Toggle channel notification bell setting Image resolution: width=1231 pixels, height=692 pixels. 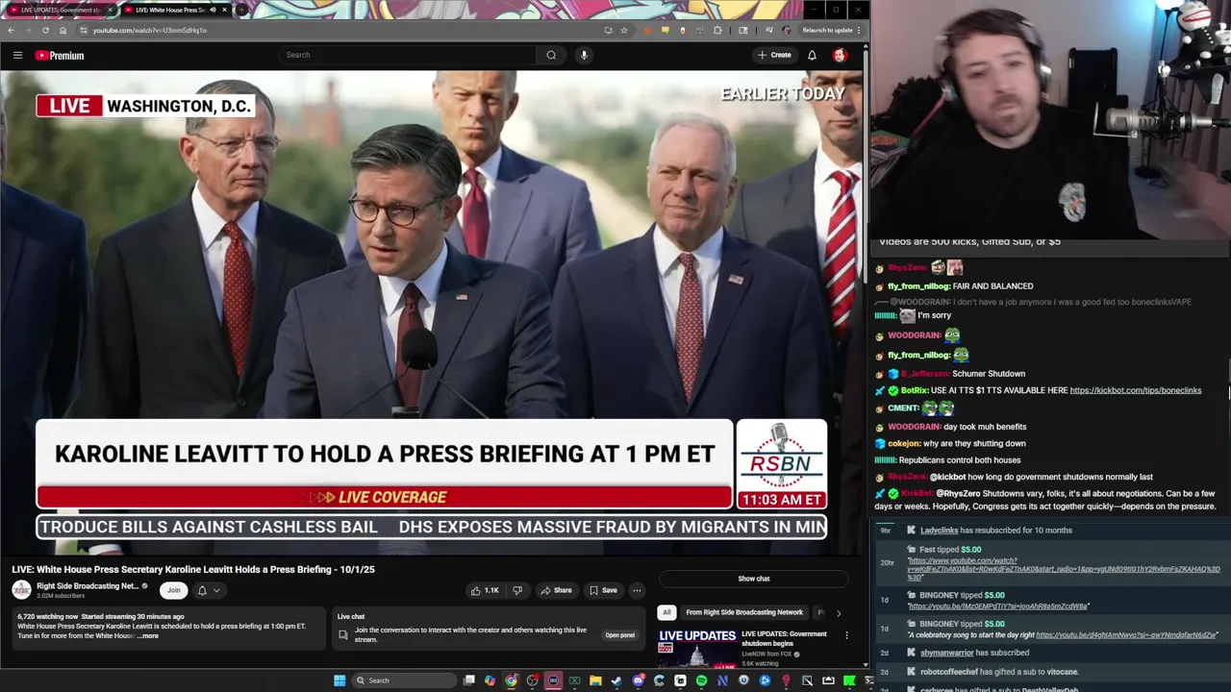click(x=202, y=590)
